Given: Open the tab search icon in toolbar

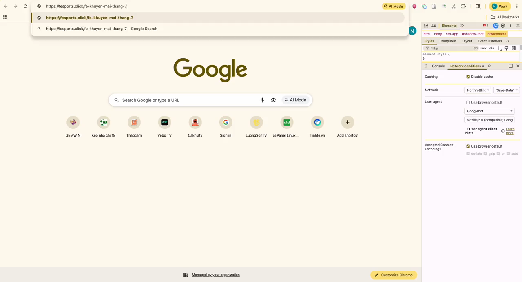Looking at the screenshot, I should pyautogui.click(x=478, y=6).
